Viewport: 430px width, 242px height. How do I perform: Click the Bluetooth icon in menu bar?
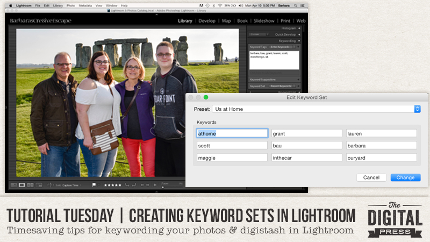(214, 5)
